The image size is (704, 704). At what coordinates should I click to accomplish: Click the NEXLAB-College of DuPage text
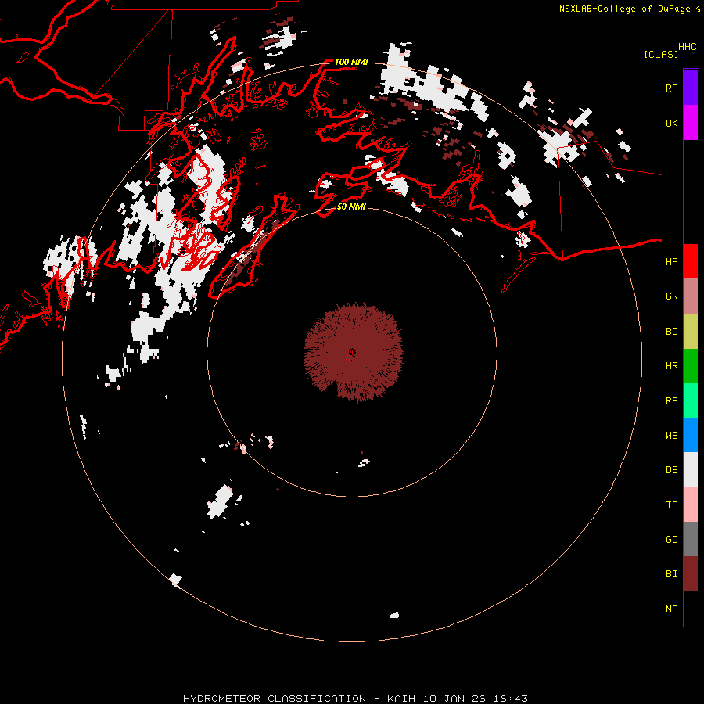pos(624,9)
